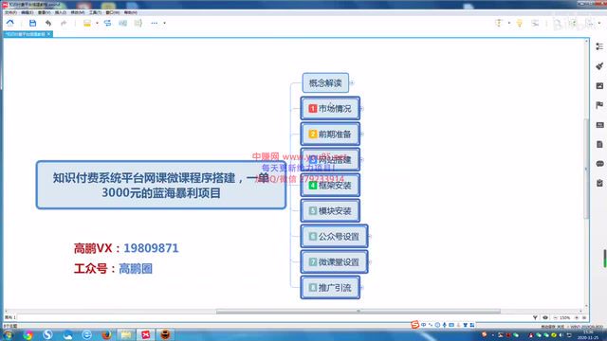This screenshot has height=341, width=607.
Task: Open the format brush panel in the right sidebar
Action: 599,66
